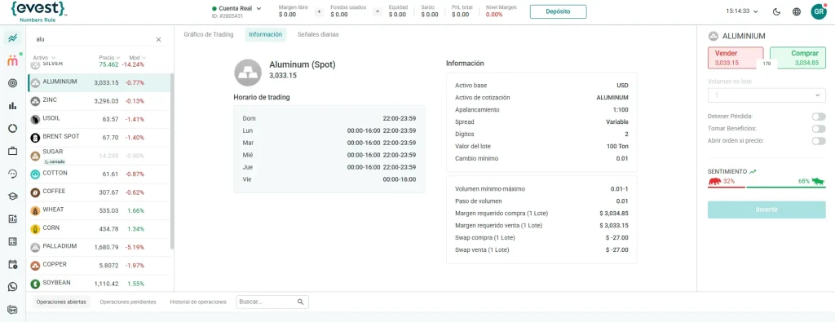
Task: Click the Nivel Margen 0.00% value
Action: tap(493, 15)
